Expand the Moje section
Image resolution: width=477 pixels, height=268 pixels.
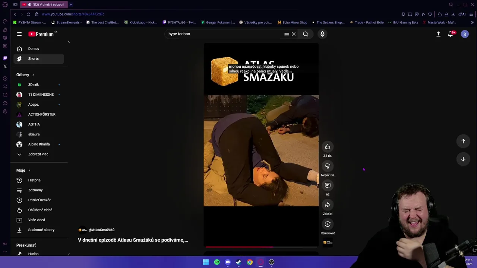point(23,170)
